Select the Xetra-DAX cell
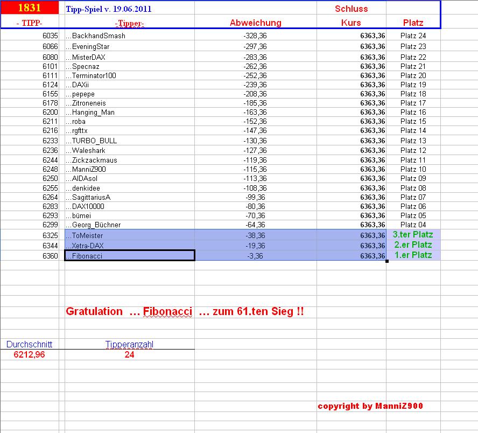478x433 pixels. click(130, 246)
